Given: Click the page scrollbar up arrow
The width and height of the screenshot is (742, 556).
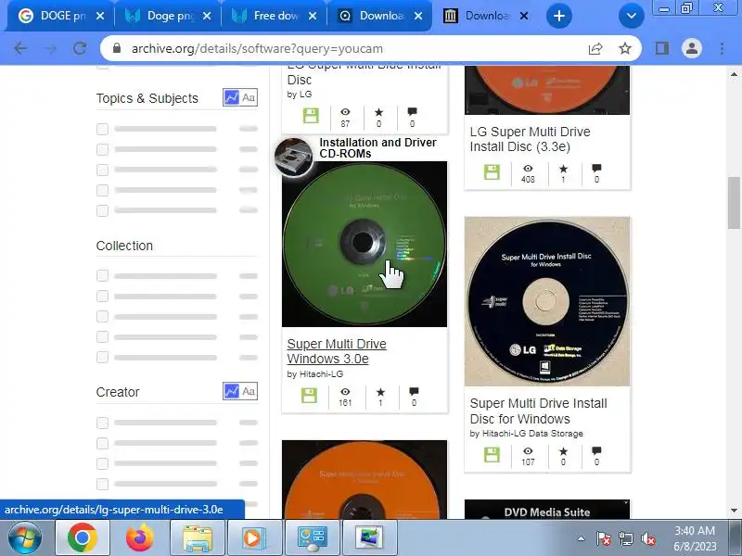Looking at the screenshot, I should [734, 74].
